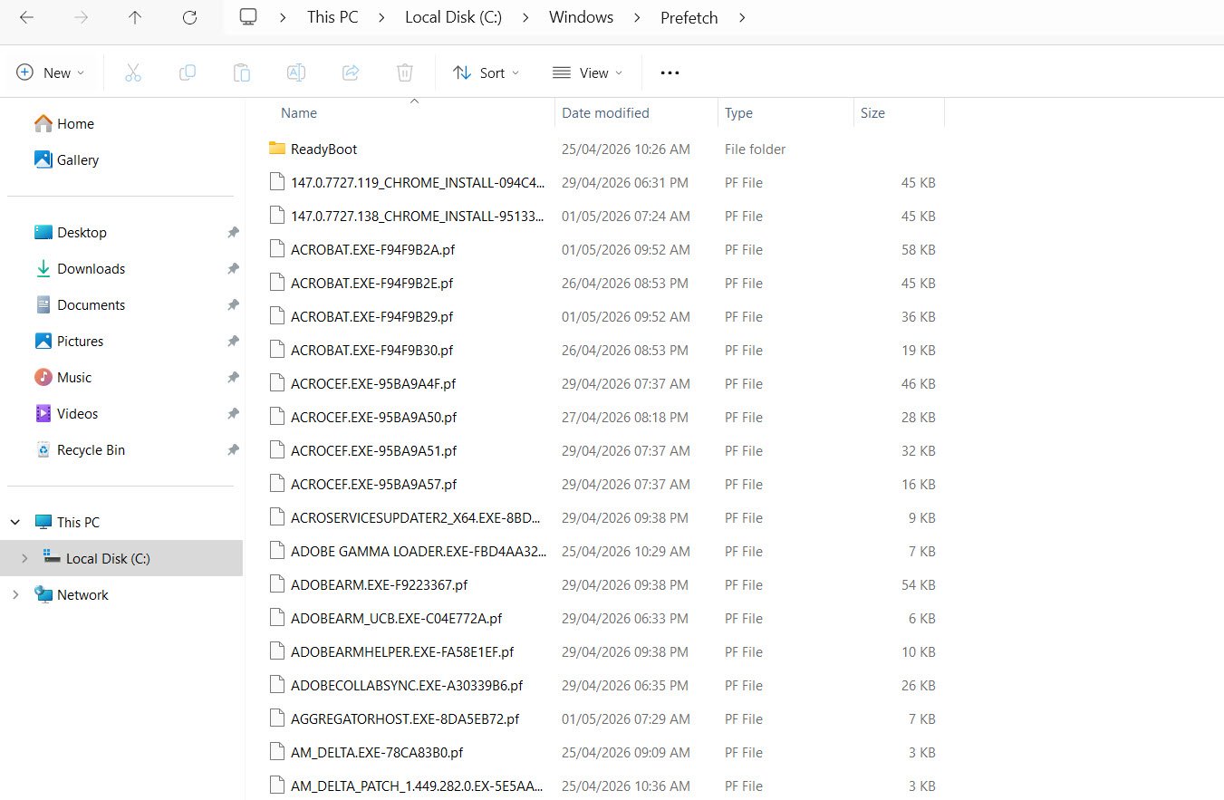The width and height of the screenshot is (1224, 800).
Task: Sort by the Type column header
Action: coord(738,113)
